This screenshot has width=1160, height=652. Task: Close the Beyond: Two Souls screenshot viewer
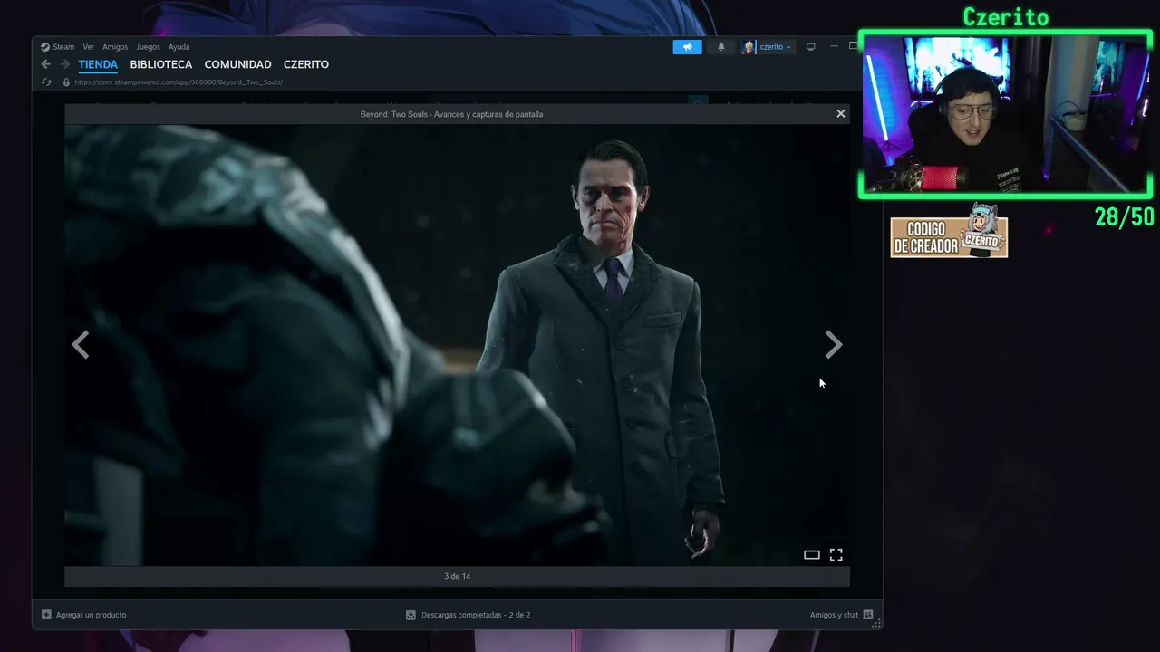(x=841, y=113)
